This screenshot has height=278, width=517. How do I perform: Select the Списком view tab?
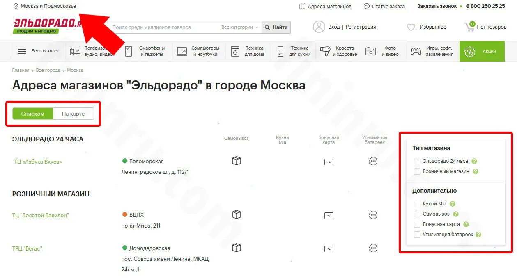click(x=33, y=114)
